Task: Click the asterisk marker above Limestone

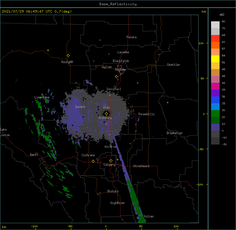Action: 42,95
